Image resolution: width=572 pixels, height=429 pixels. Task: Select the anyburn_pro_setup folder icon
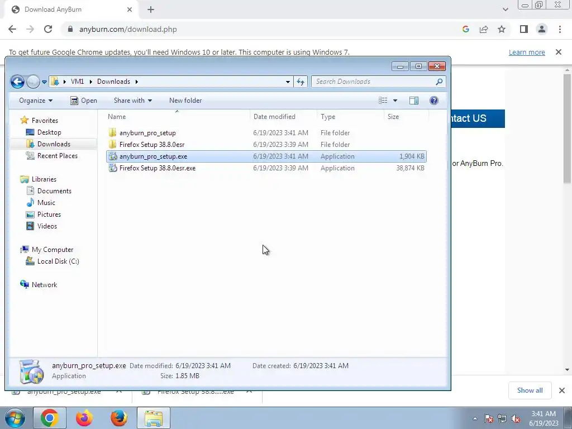[x=113, y=133]
